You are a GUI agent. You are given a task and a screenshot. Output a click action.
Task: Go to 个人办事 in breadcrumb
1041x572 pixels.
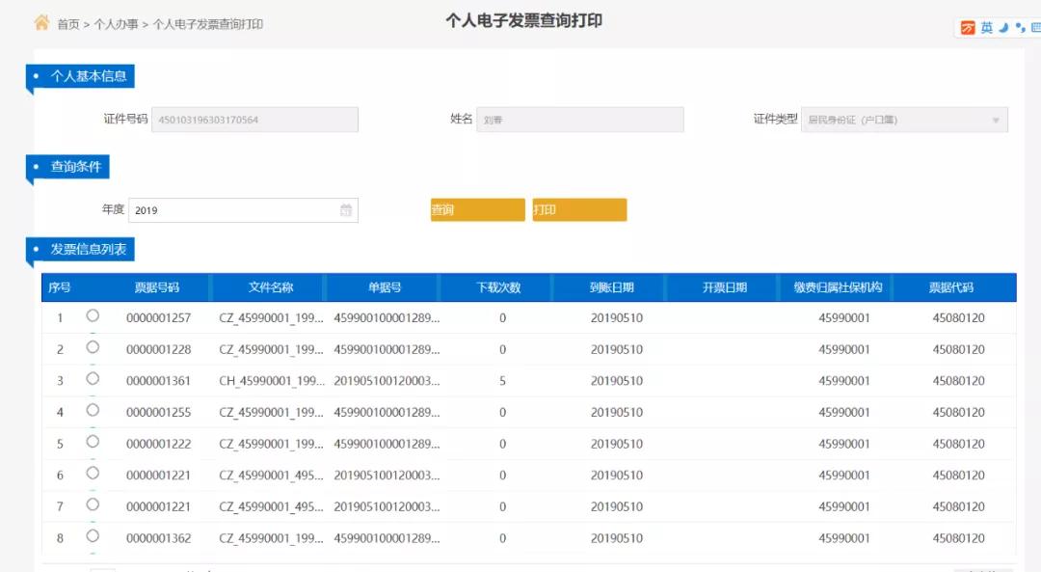click(117, 24)
